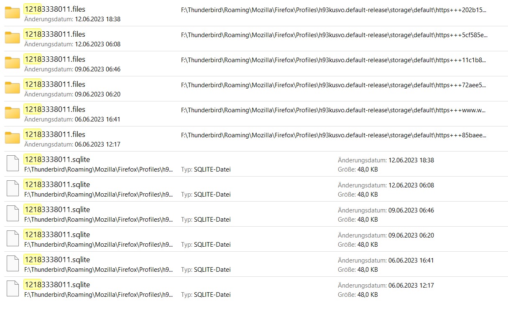Click the folder path ending in https+++85baee

click(334, 135)
